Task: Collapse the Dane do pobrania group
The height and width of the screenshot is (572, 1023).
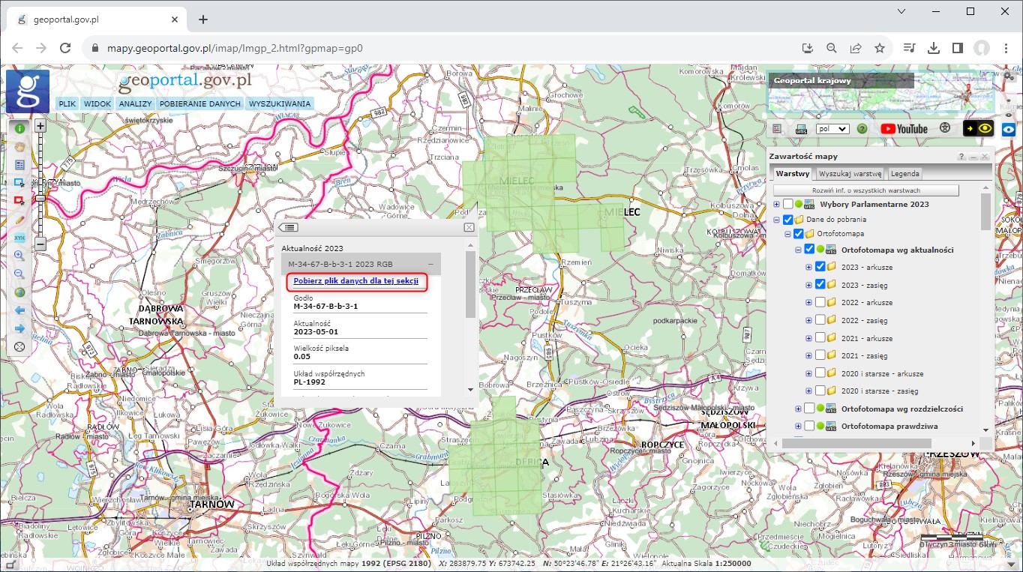Action: [x=777, y=220]
